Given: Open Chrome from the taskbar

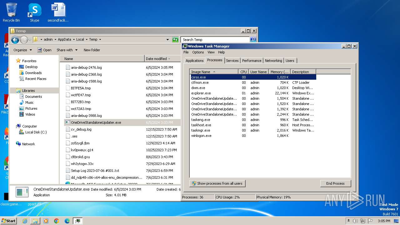Looking at the screenshot, I should [57, 221].
